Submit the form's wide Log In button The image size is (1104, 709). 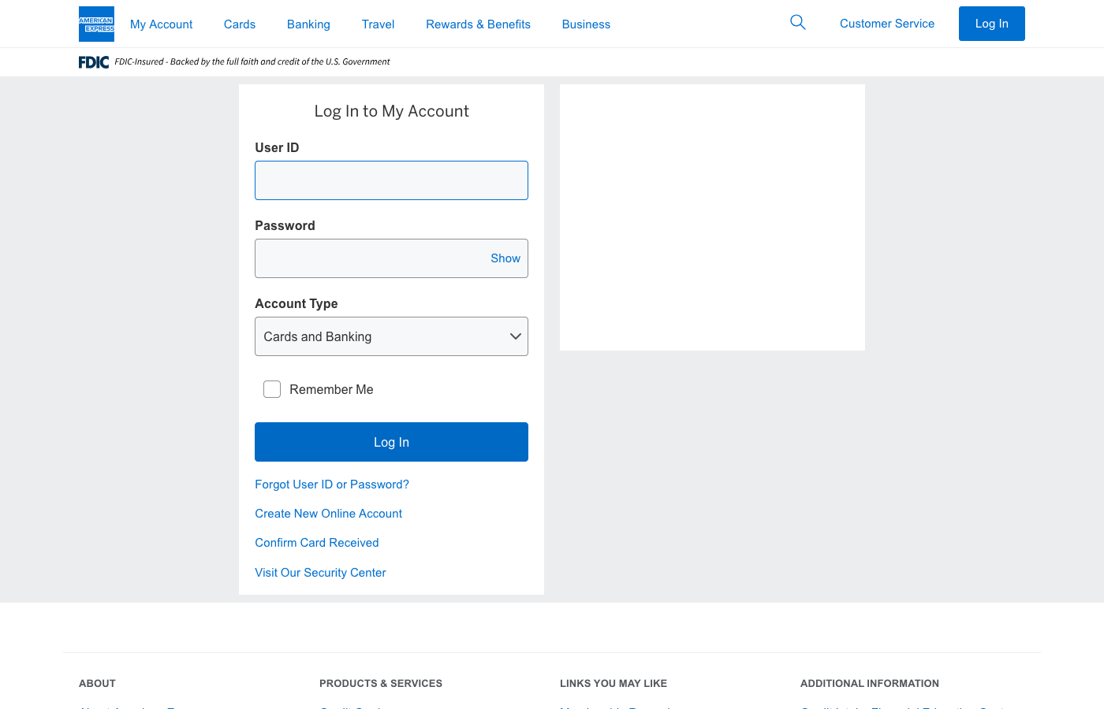(391, 442)
